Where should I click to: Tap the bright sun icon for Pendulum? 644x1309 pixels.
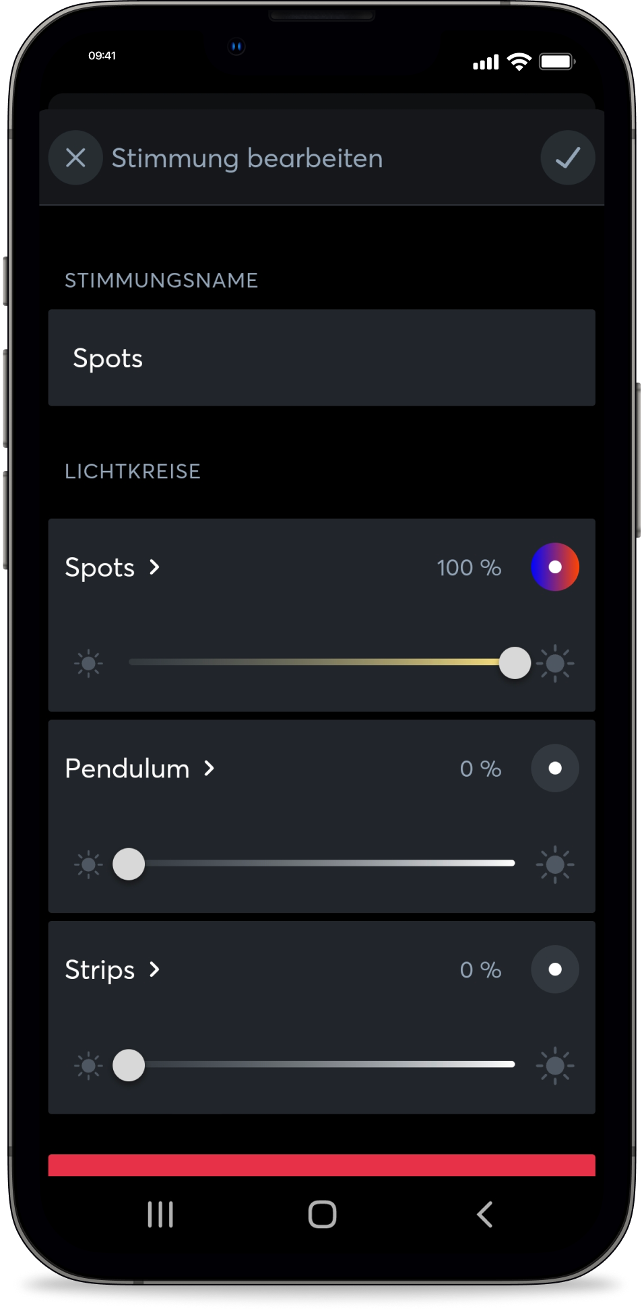(555, 864)
